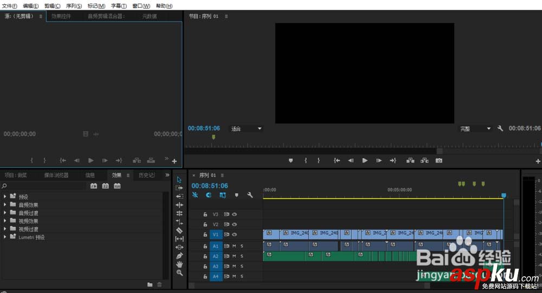Filter accelerated effects icon
Screen dimensions: 542x293
click(94, 186)
